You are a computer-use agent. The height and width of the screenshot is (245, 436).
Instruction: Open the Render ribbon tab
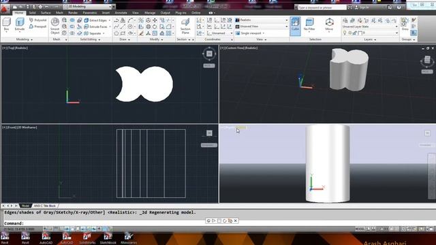click(x=73, y=13)
